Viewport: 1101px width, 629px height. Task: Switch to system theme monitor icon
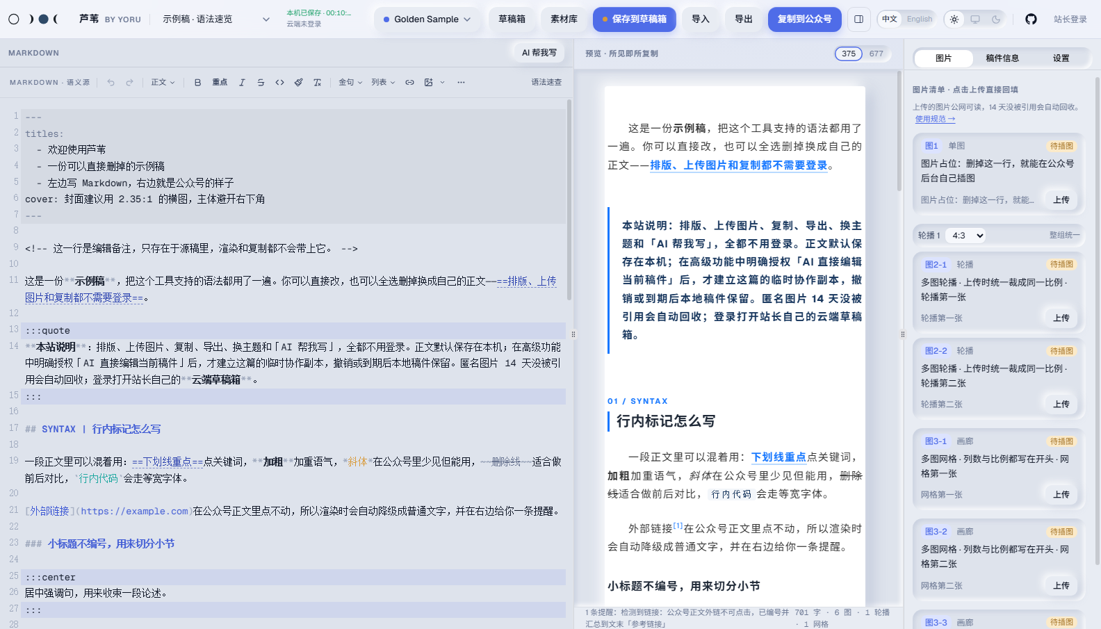click(975, 19)
